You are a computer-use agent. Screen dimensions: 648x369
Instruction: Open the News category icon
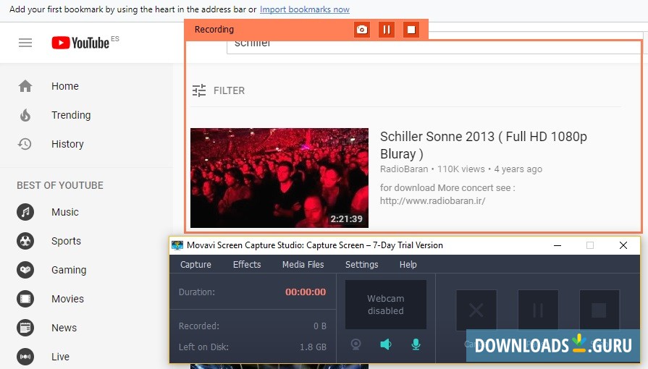pyautogui.click(x=25, y=328)
